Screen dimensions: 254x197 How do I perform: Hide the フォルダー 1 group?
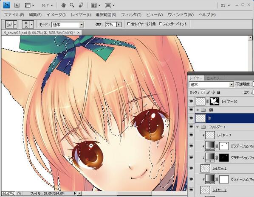click(191, 127)
